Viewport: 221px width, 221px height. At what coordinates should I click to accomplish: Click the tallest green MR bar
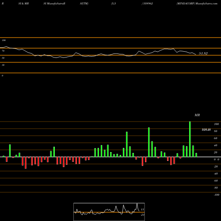(x=190, y=139)
